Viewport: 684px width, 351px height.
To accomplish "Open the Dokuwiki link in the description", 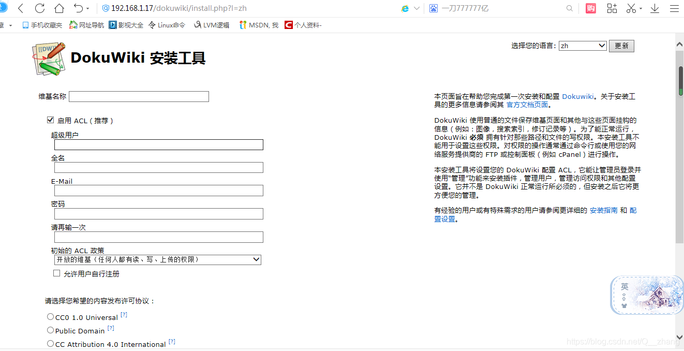I will (578, 96).
